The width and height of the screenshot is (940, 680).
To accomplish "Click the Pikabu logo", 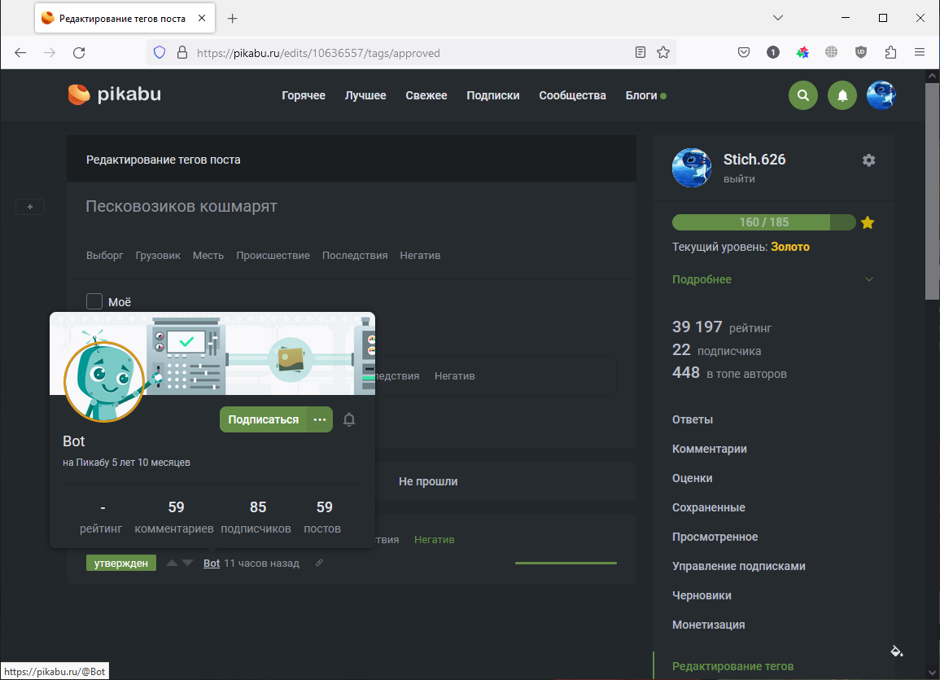I will click(x=115, y=94).
